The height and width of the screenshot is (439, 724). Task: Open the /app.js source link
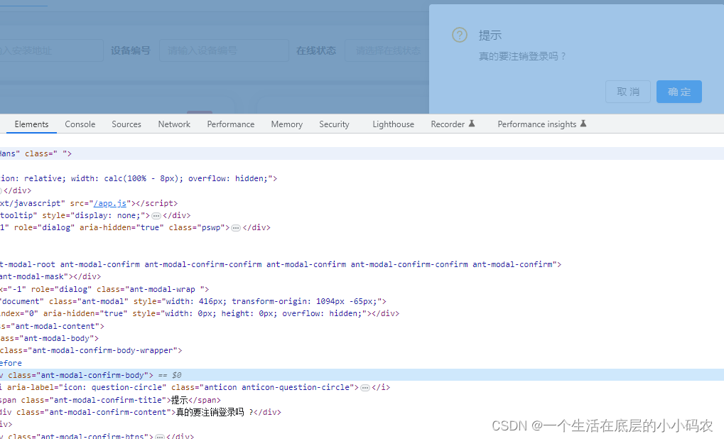click(108, 202)
